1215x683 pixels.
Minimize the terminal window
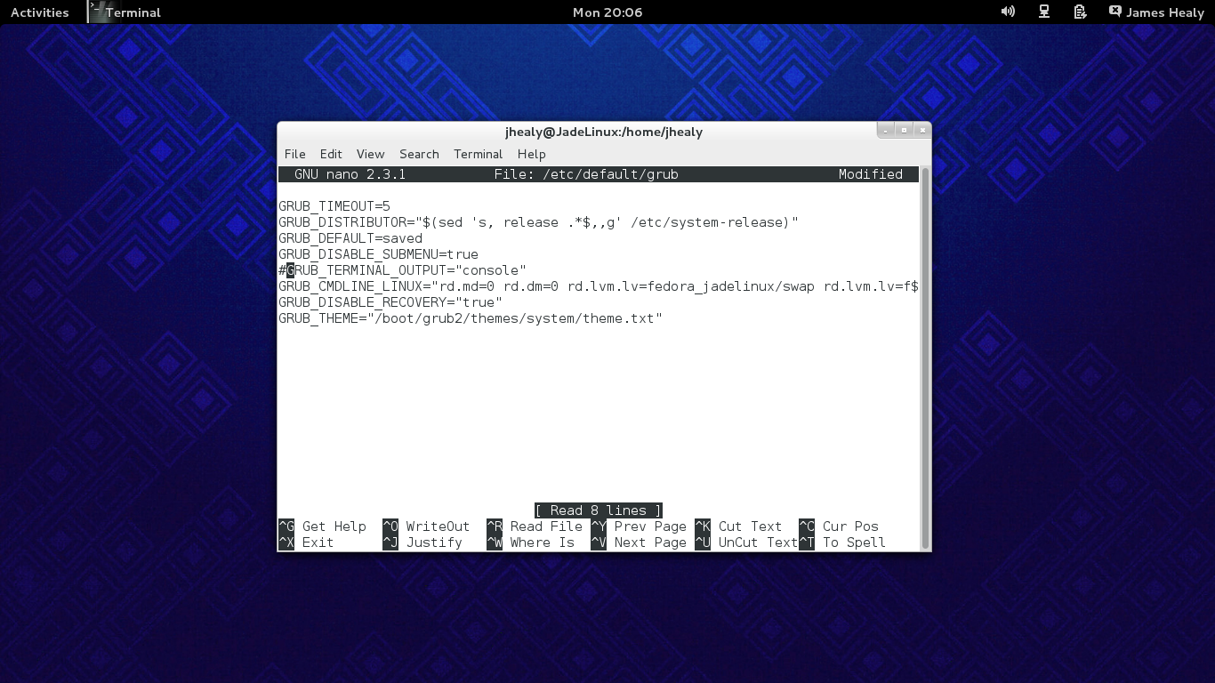coord(885,130)
